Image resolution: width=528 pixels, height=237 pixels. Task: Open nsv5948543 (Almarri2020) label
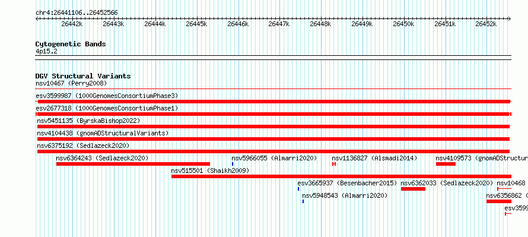345,195
